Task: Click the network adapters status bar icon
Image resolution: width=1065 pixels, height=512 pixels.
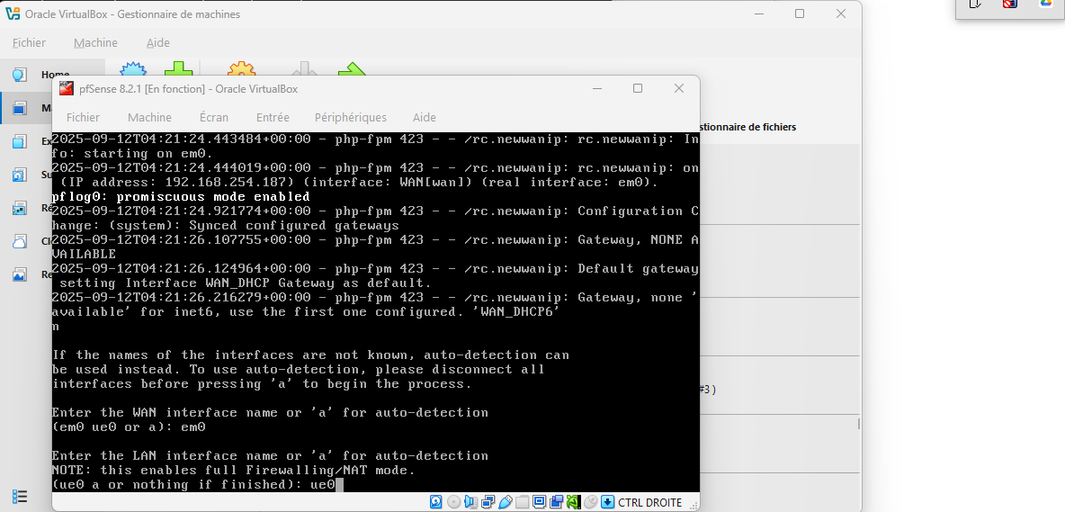Action: tap(488, 502)
